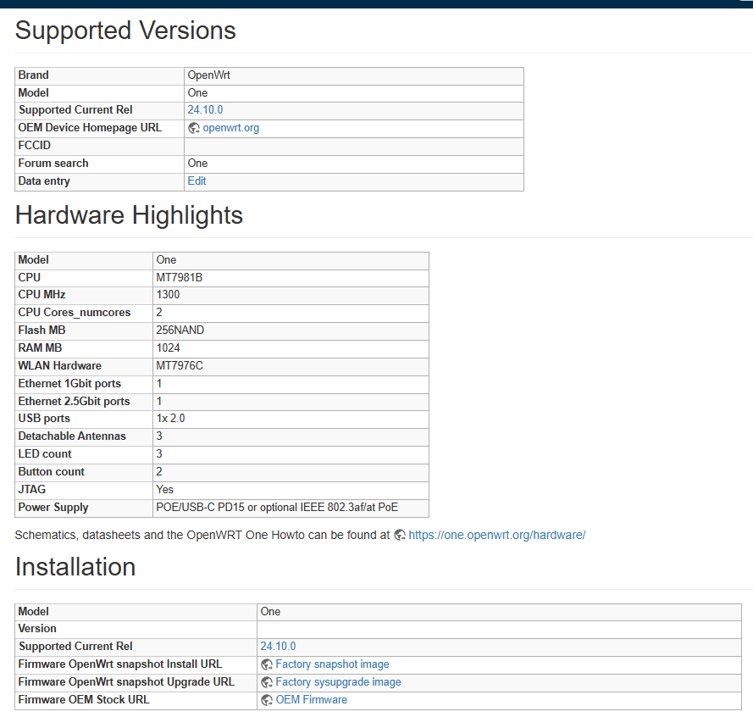The image size is (753, 717).
Task: Select the Supported Versions heading
Action: pyautogui.click(x=125, y=31)
